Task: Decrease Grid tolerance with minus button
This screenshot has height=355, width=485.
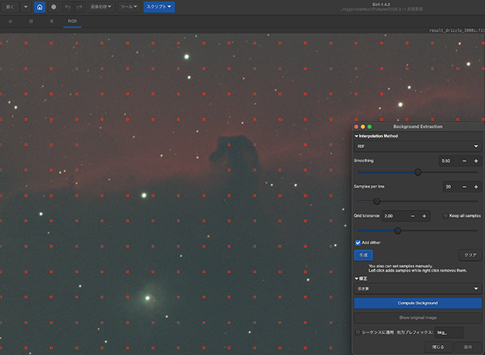Action: pos(413,216)
